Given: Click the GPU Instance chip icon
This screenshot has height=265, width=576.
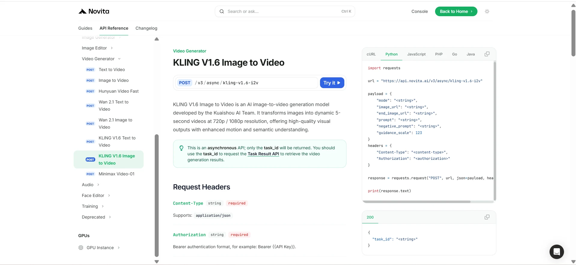Looking at the screenshot, I should (x=81, y=248).
